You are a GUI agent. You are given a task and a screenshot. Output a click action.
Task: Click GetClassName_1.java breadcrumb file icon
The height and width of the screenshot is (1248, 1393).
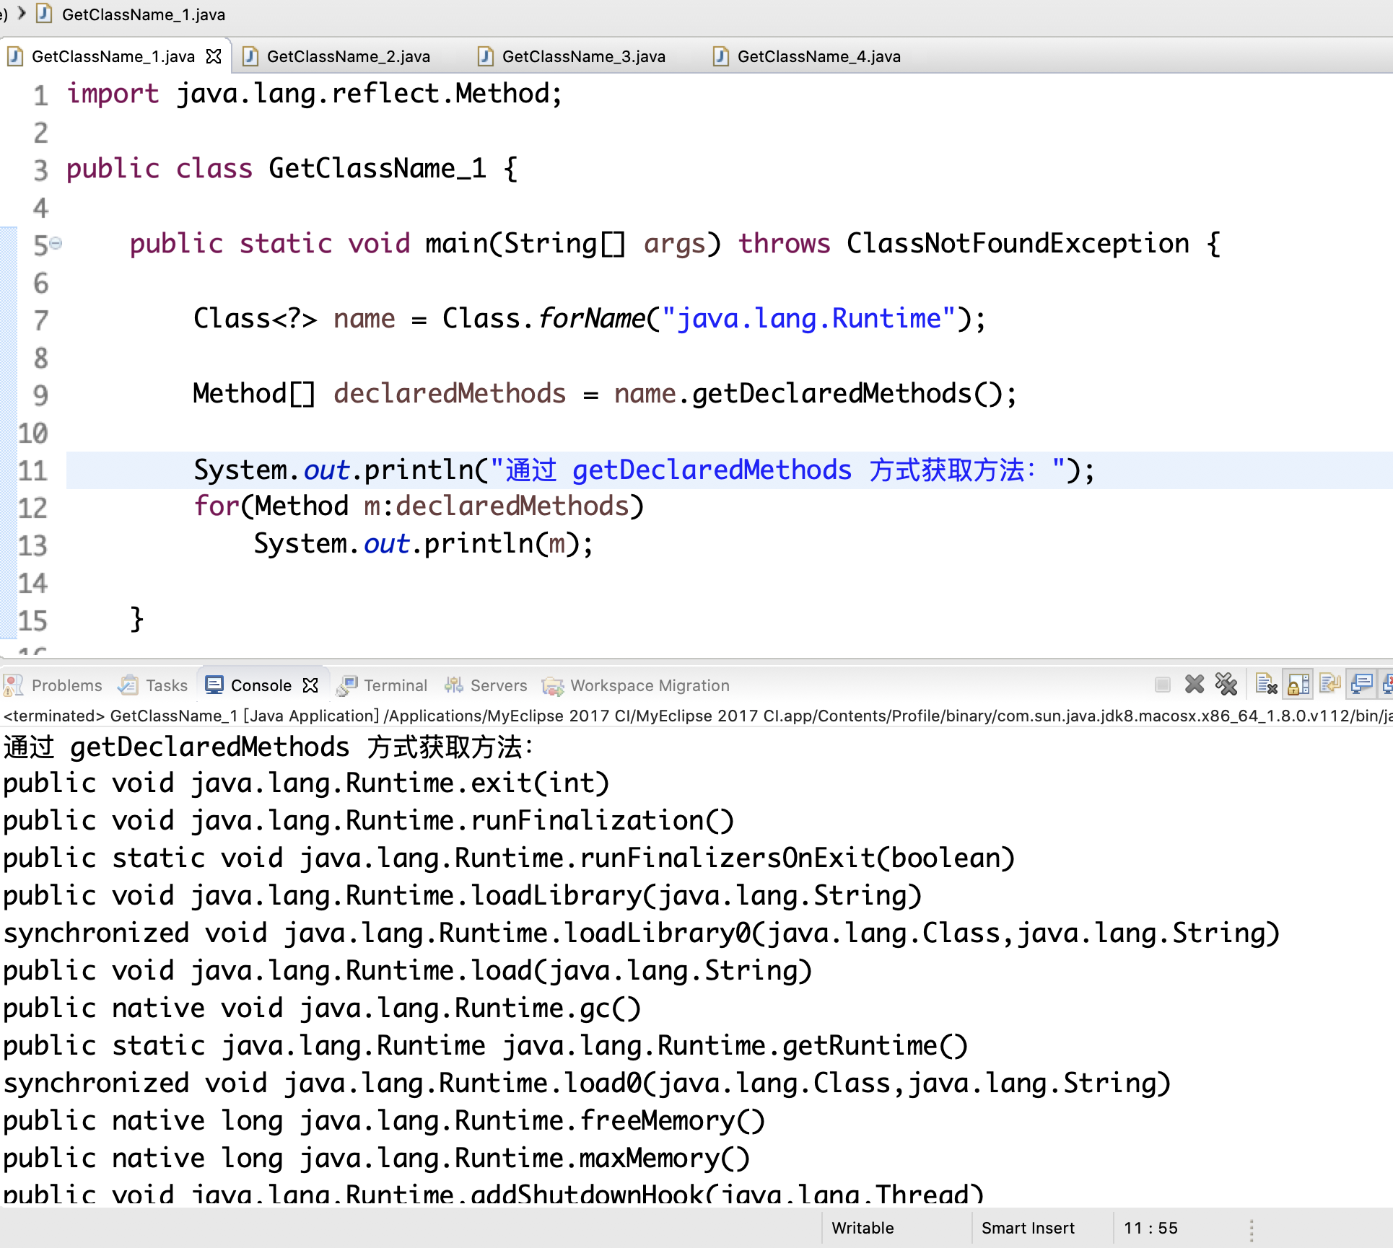[x=45, y=14]
